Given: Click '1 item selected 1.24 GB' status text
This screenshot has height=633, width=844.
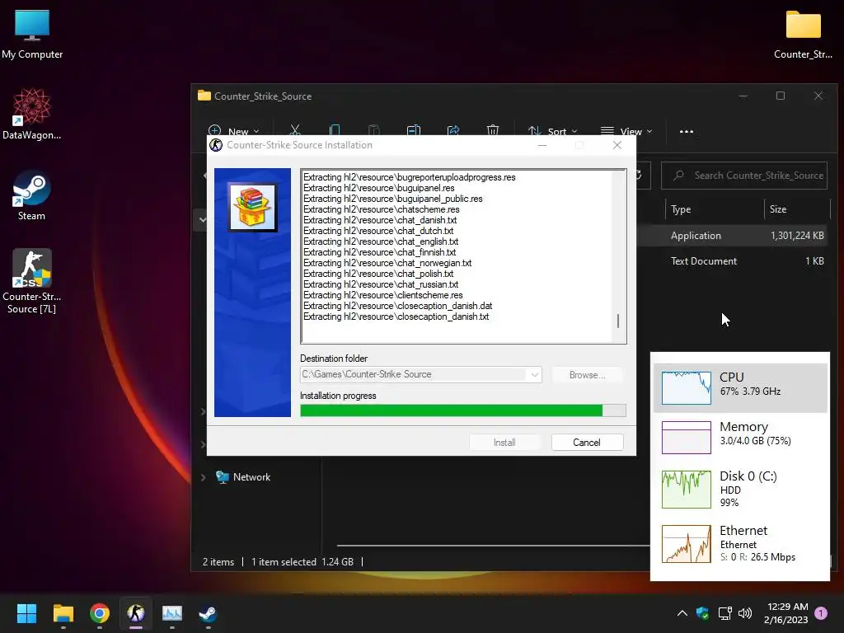Looking at the screenshot, I should coord(302,562).
